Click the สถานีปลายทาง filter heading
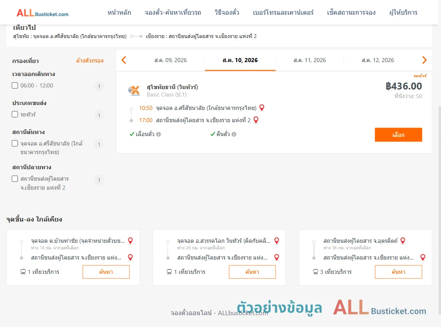The width and height of the screenshot is (441, 327). [31, 167]
